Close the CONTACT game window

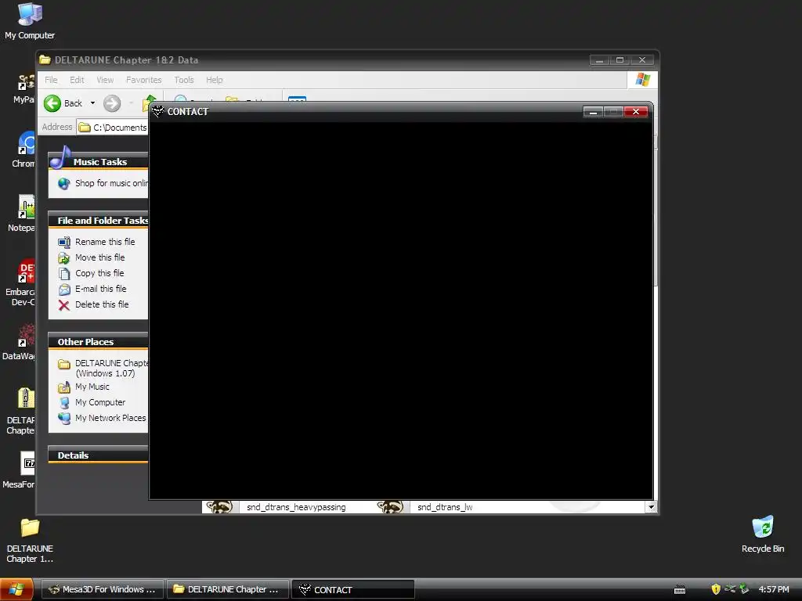(636, 111)
